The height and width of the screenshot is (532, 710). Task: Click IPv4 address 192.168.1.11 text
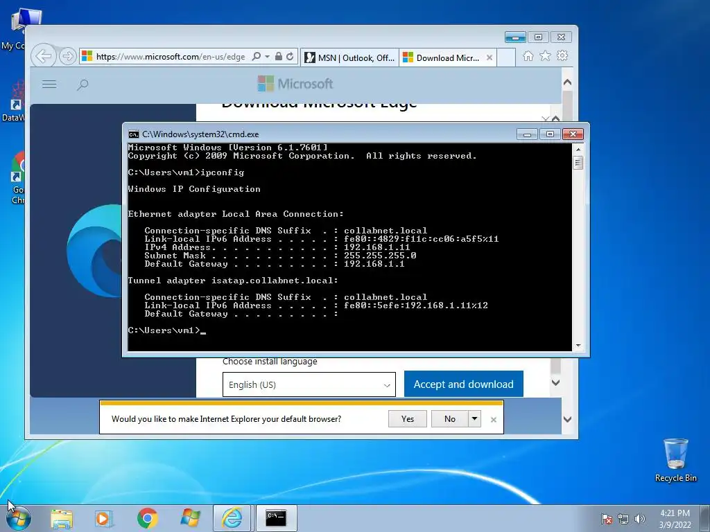[x=376, y=247]
